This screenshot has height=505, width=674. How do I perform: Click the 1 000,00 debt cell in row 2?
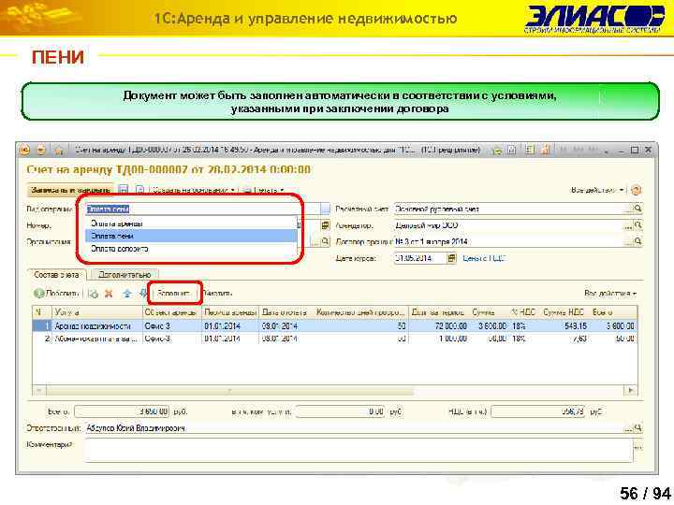coord(438,339)
